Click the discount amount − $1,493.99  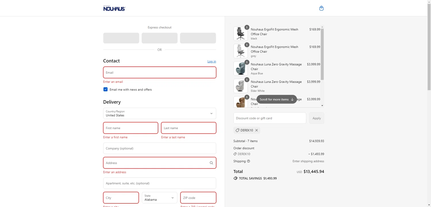coord(316,154)
